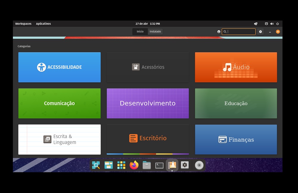
Task: Switch to the Instalado tab
Action: 155,31
